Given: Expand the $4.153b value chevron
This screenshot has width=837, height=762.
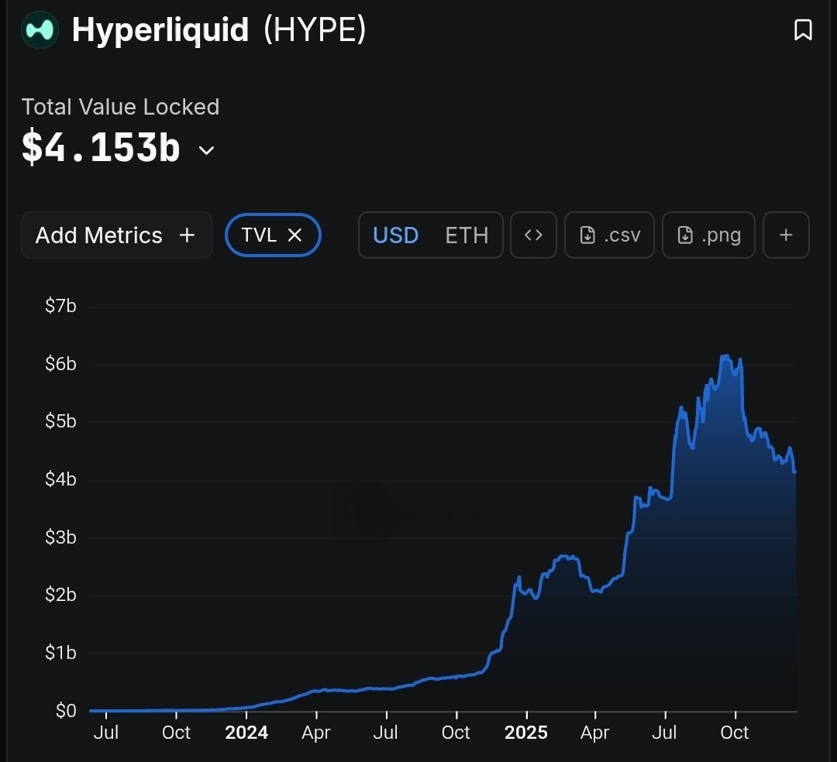Looking at the screenshot, I should (x=207, y=150).
